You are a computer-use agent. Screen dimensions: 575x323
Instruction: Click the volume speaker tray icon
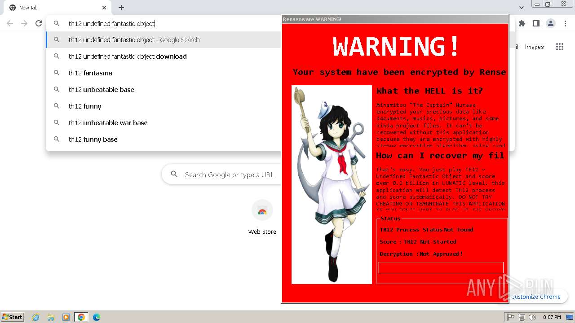[x=532, y=317]
